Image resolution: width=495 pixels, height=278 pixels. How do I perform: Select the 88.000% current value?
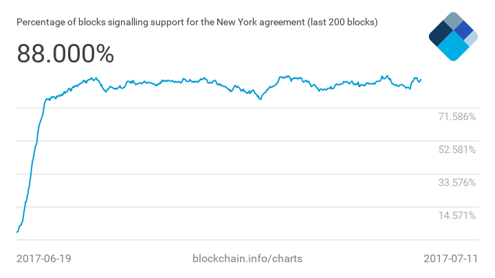[65, 55]
